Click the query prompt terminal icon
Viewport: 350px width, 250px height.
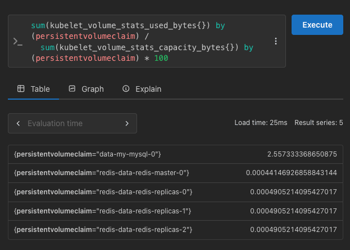[x=17, y=42]
